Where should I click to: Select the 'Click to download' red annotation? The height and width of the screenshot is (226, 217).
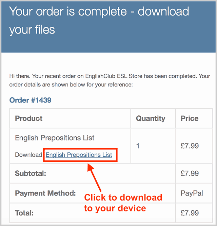point(123,203)
